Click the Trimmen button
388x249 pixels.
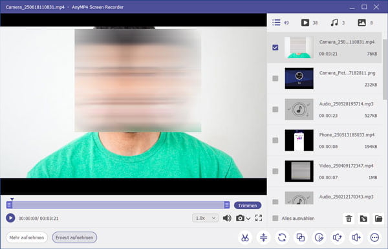tap(248, 206)
